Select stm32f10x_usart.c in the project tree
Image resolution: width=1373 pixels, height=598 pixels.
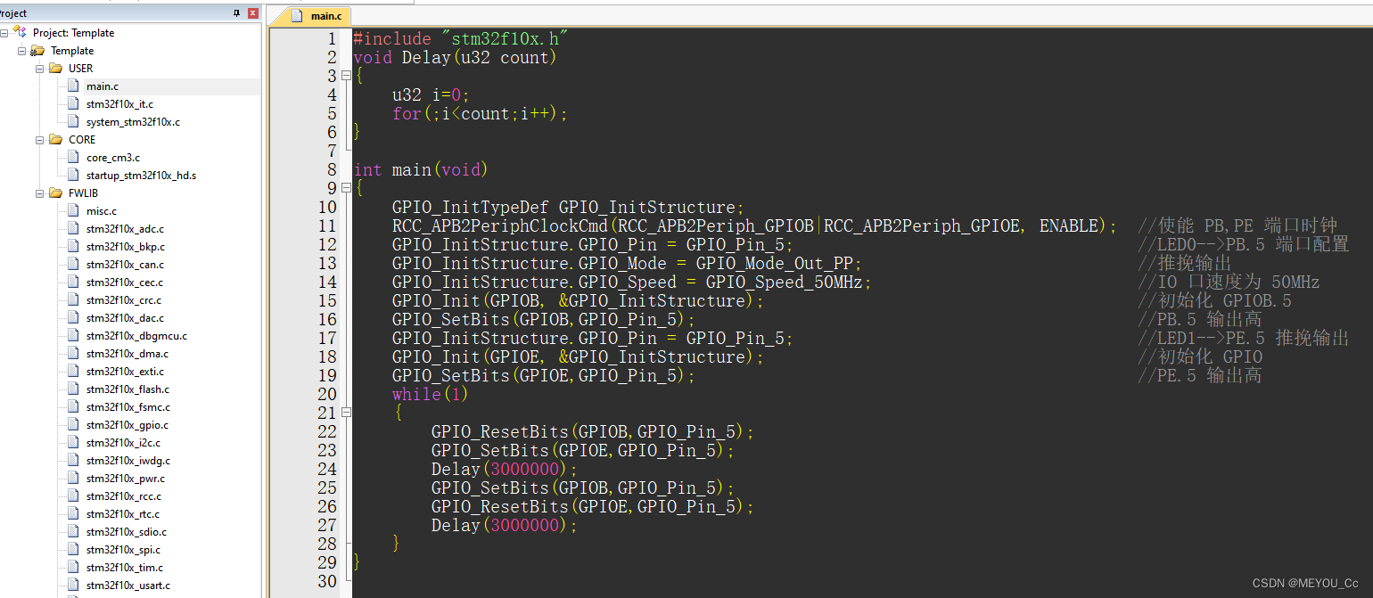pyautogui.click(x=128, y=586)
